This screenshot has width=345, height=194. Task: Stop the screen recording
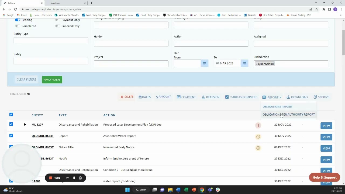[x=50, y=178]
